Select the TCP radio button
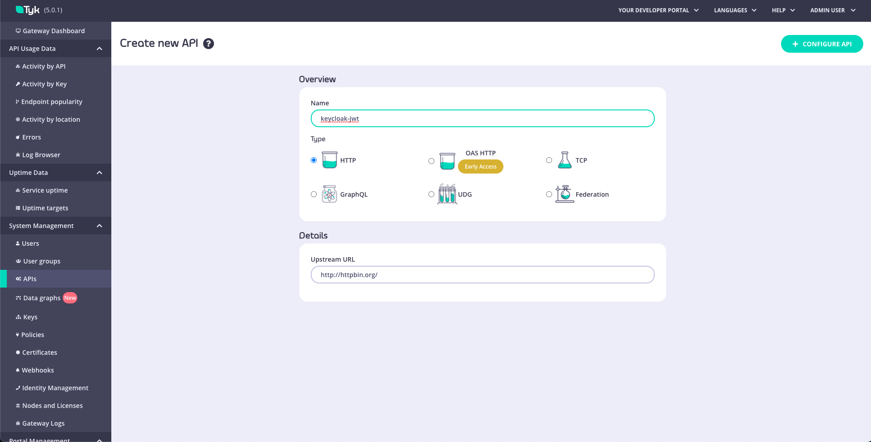 click(x=549, y=160)
